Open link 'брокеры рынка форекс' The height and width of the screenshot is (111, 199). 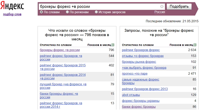click(139, 62)
